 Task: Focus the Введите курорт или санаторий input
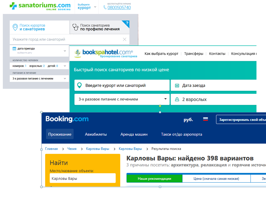[122, 85]
